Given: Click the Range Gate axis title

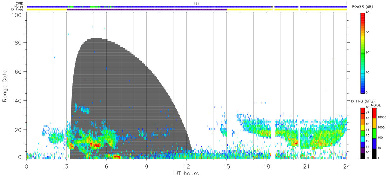Looking at the screenshot, I should [4, 86].
